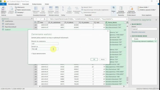Click Zamienianie wartości in the ribbon
The image size is (160, 90).
pos(89,12)
